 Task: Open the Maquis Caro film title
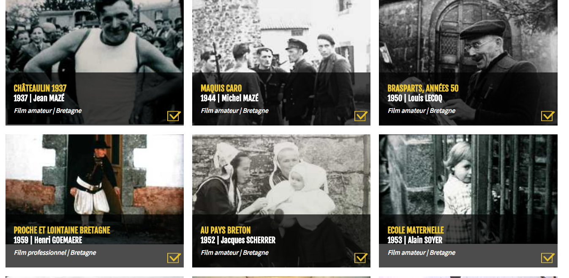221,88
